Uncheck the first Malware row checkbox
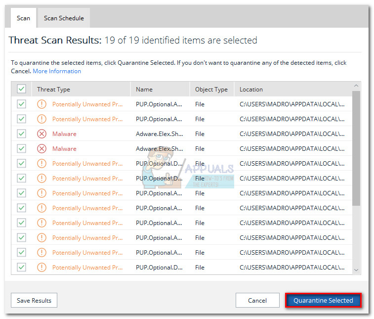Image resolution: width=374 pixels, height=319 pixels. point(21,134)
